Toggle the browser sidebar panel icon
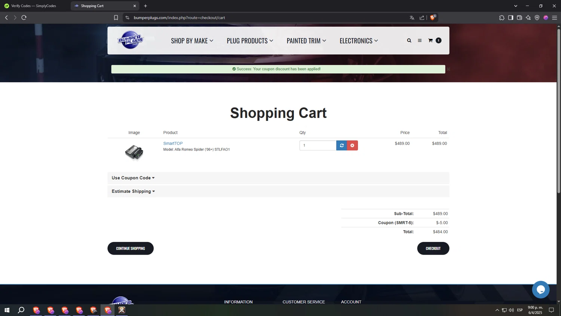The image size is (561, 316). tap(511, 18)
